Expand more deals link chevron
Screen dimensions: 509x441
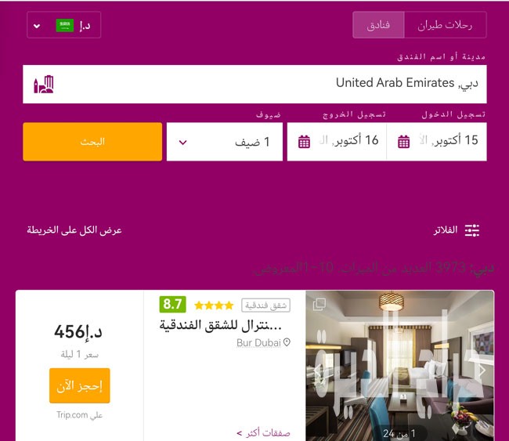coord(240,433)
